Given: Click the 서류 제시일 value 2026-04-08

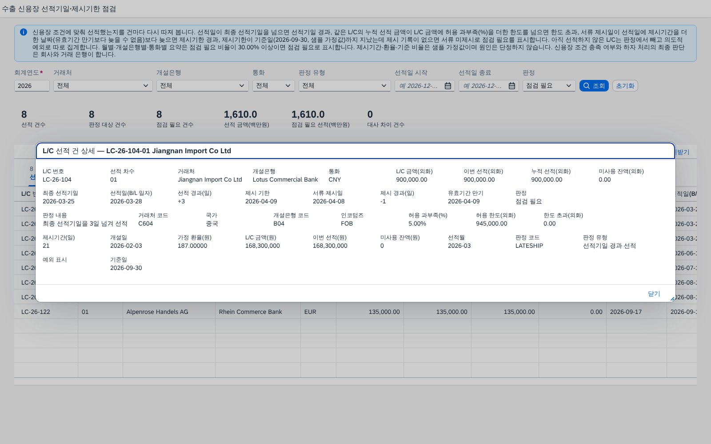Looking at the screenshot, I should coord(329,202).
